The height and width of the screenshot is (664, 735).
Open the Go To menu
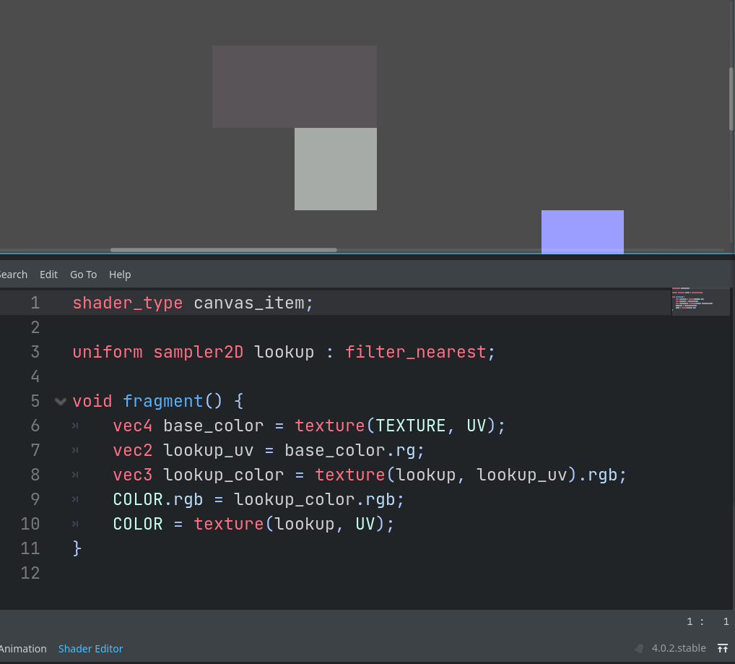pos(83,274)
